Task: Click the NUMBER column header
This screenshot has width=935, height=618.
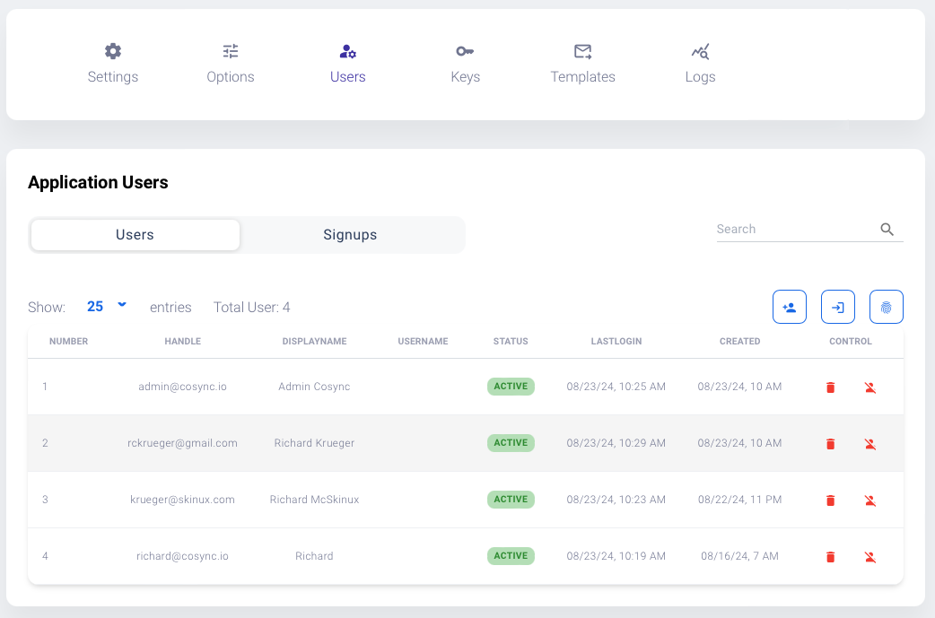Action: tap(68, 342)
